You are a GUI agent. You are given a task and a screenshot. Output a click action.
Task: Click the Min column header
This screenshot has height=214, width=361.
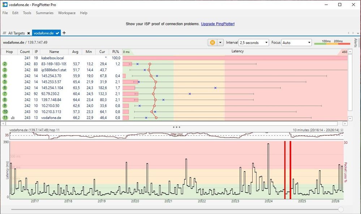[89, 52]
